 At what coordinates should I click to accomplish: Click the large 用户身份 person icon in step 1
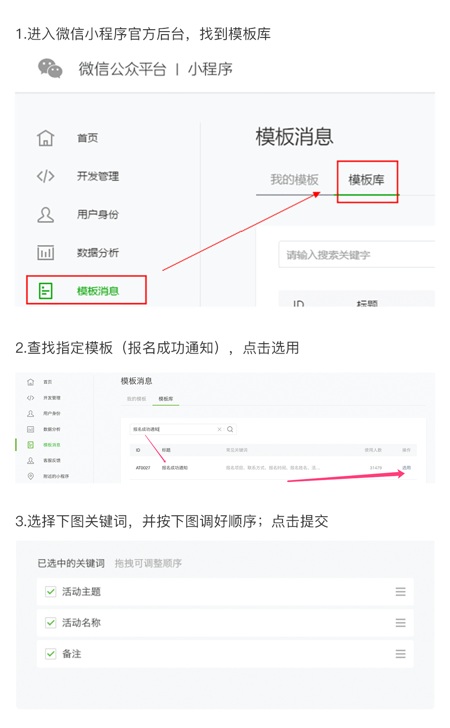click(45, 215)
